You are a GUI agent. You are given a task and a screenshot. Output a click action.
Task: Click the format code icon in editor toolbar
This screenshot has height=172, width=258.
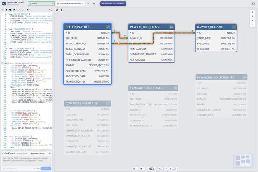tap(3, 10)
